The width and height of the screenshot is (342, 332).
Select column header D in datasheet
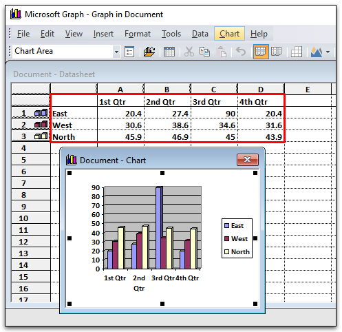261,89
